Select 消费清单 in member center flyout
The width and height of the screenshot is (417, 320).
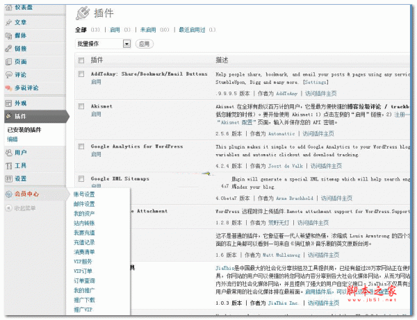(84, 252)
